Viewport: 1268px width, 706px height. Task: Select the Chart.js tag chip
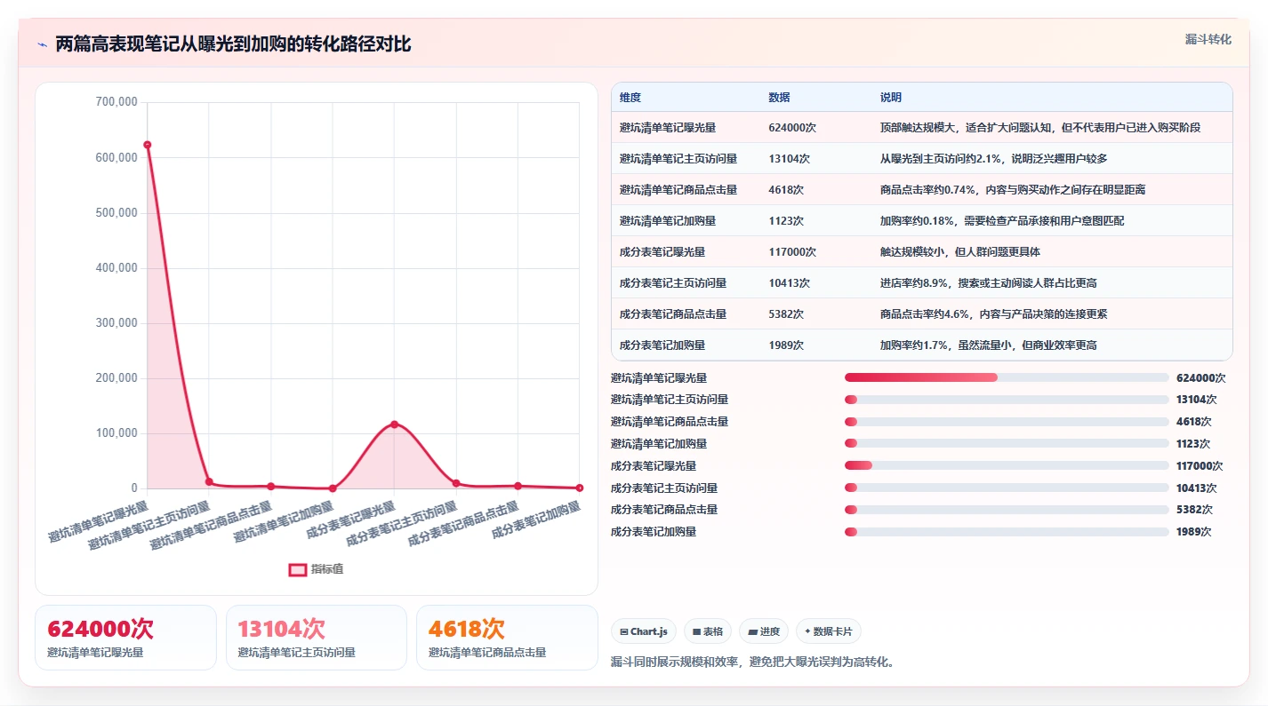tap(643, 631)
